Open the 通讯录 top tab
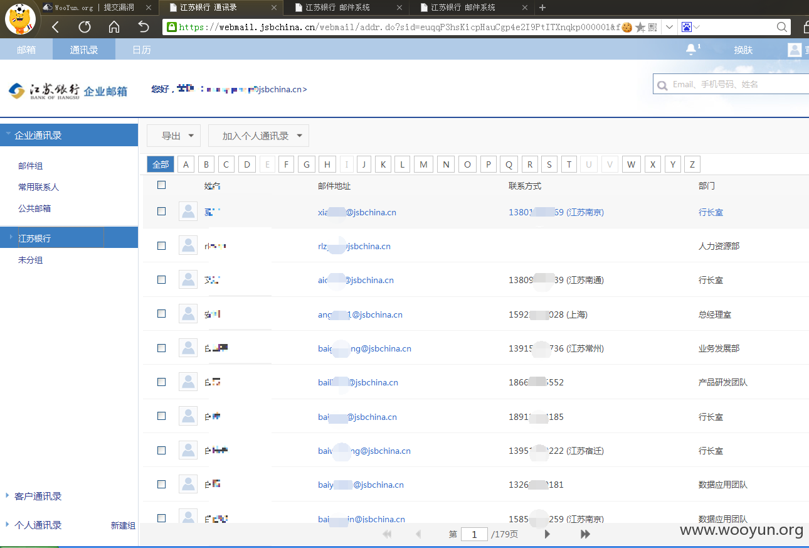The width and height of the screenshot is (809, 548). 84,50
